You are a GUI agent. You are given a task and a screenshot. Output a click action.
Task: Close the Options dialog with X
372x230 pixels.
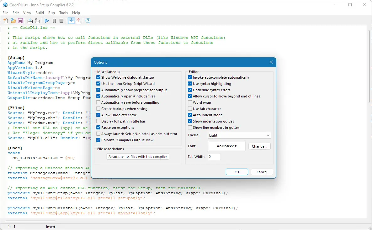pyautogui.click(x=271, y=62)
